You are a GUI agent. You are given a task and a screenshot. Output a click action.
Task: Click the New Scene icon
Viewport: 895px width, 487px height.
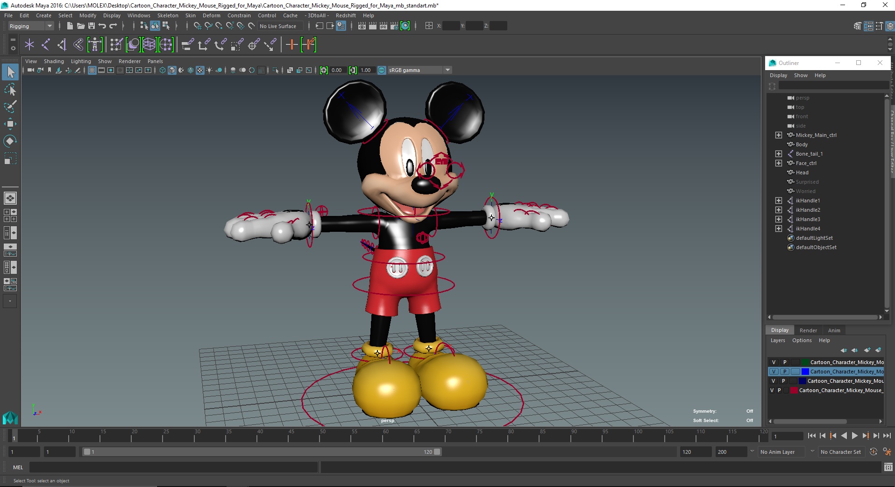[70, 26]
